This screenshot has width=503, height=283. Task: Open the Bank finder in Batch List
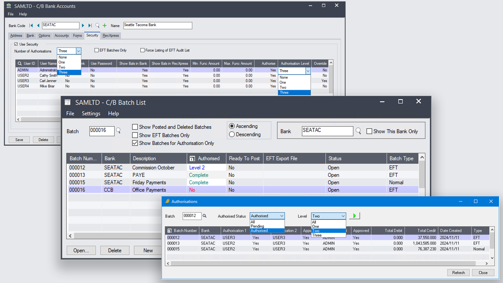[358, 131]
